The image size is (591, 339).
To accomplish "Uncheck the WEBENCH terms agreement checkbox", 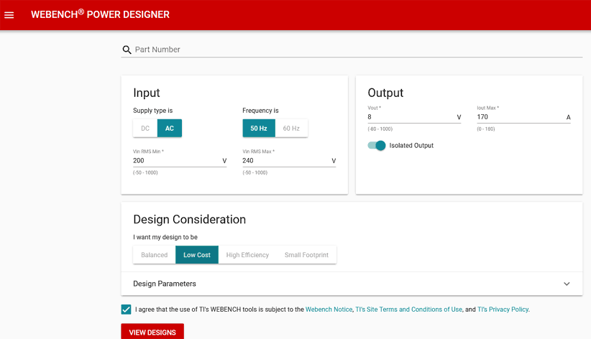I will tap(127, 310).
